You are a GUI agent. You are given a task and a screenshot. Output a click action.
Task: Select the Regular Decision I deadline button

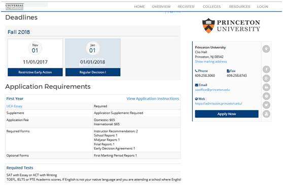tap(93, 72)
